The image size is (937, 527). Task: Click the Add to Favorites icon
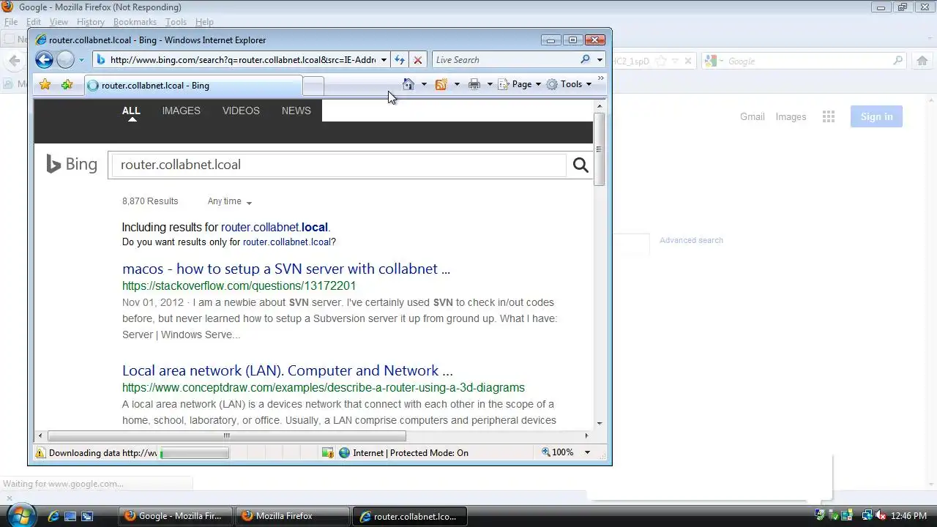click(x=67, y=85)
